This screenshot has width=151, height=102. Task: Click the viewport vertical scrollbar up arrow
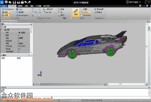[x=147, y=24]
